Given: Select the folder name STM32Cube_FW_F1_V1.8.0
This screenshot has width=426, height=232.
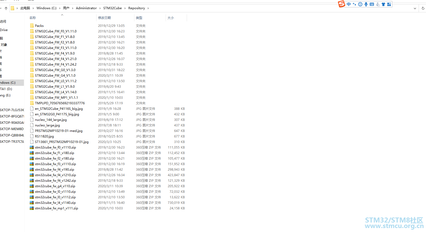Looking at the screenshot, I should point(55,37).
